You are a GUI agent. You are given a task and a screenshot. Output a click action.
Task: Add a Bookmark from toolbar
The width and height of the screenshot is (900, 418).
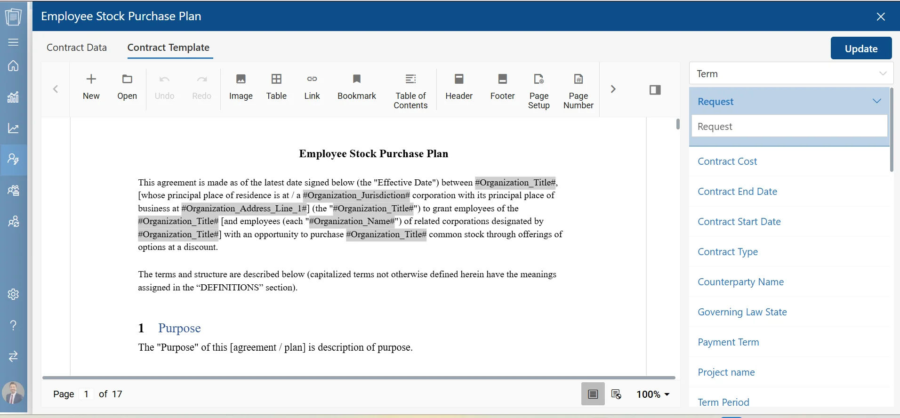[x=357, y=87]
